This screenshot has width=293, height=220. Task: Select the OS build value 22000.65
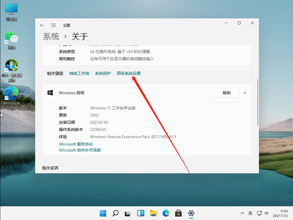tap(98, 129)
